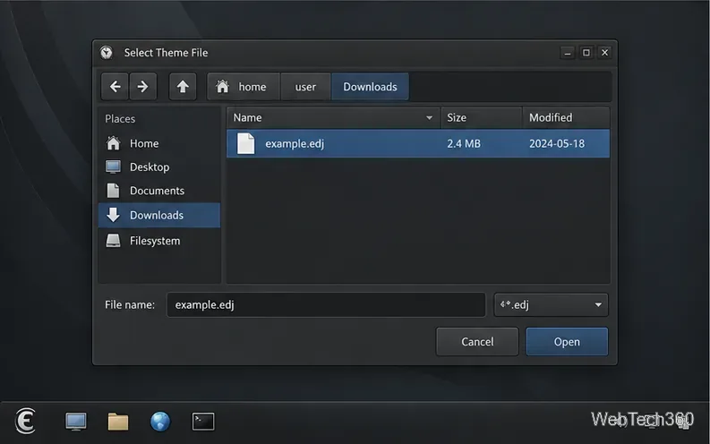This screenshot has height=444, width=710.
Task: Click the Home house icon in Places
Action: (x=113, y=143)
